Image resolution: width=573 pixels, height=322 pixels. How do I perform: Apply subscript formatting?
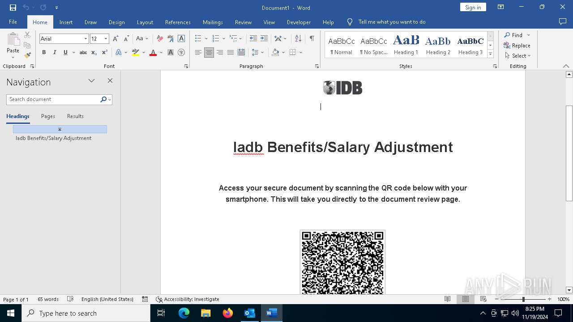click(94, 52)
